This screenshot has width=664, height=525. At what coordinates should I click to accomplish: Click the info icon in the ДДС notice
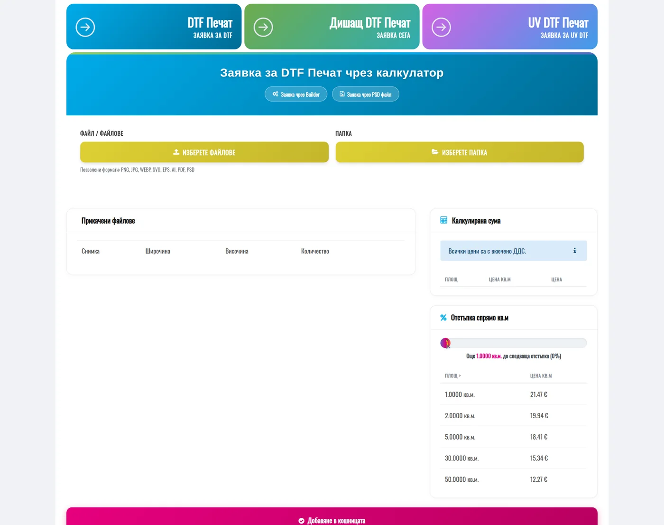pyautogui.click(x=574, y=251)
